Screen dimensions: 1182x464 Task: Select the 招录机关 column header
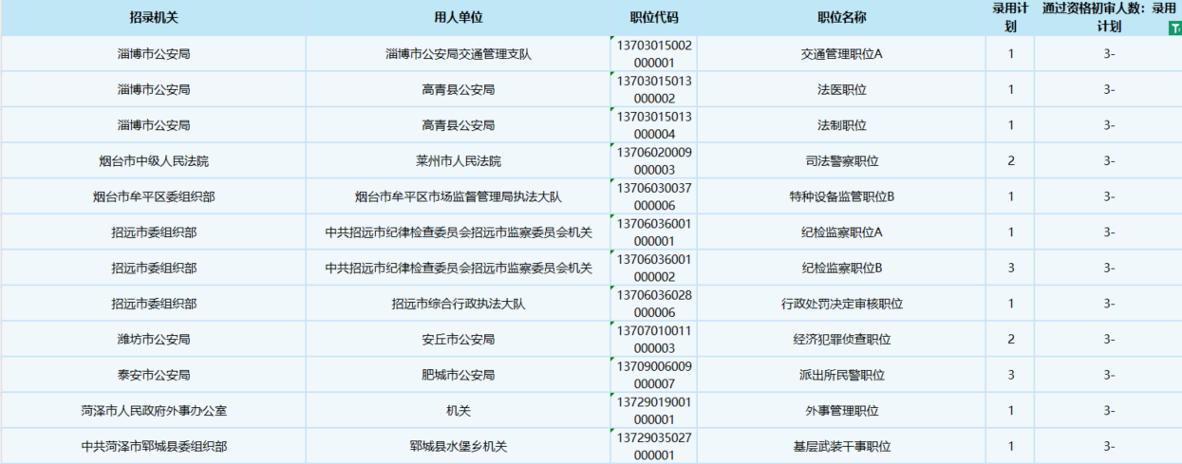[153, 18]
